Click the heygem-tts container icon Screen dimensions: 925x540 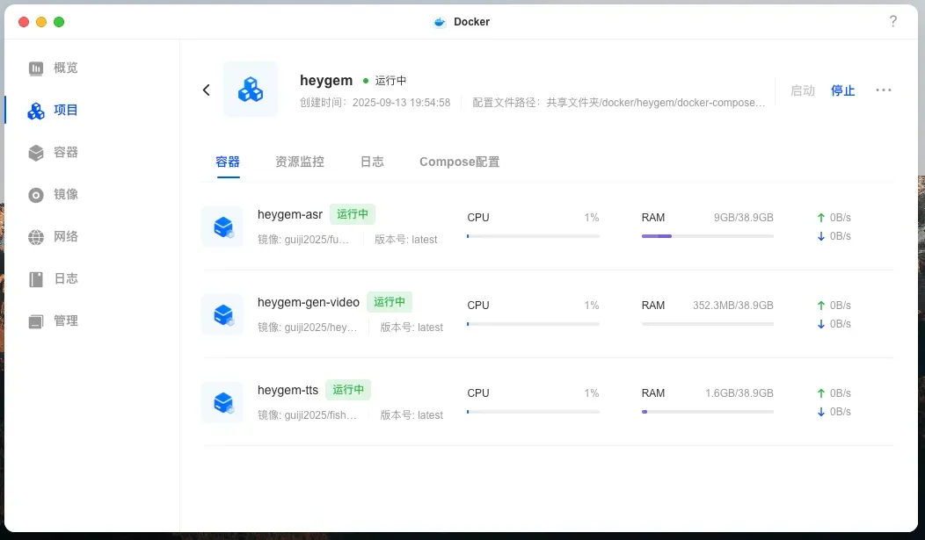click(222, 402)
